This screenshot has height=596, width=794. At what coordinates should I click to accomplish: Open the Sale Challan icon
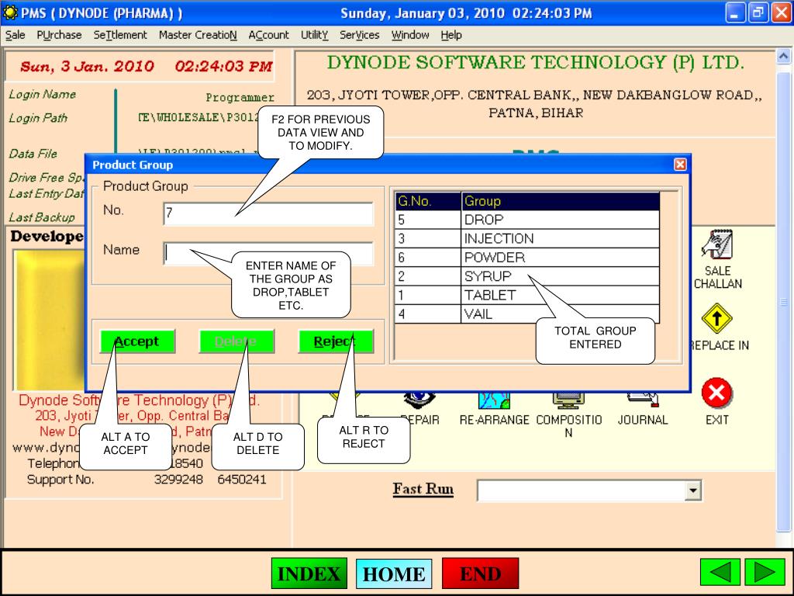(717, 244)
